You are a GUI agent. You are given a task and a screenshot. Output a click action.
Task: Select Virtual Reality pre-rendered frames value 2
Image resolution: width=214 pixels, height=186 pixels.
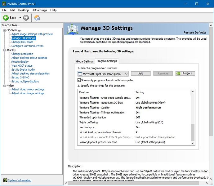136,132
